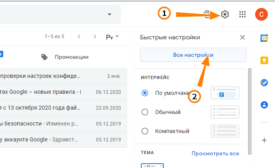
Task: Open Google Keep in side panel
Action: coord(263,60)
